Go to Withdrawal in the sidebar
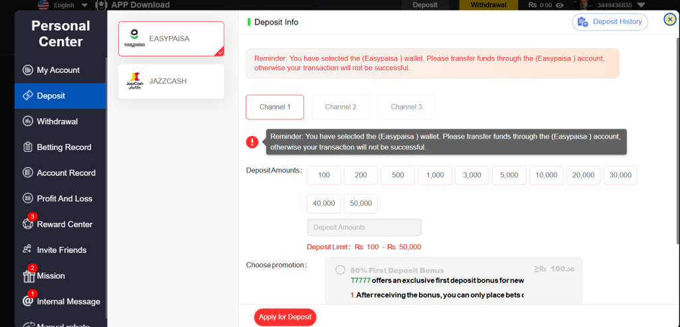Image resolution: width=680 pixels, height=327 pixels. coord(60,121)
